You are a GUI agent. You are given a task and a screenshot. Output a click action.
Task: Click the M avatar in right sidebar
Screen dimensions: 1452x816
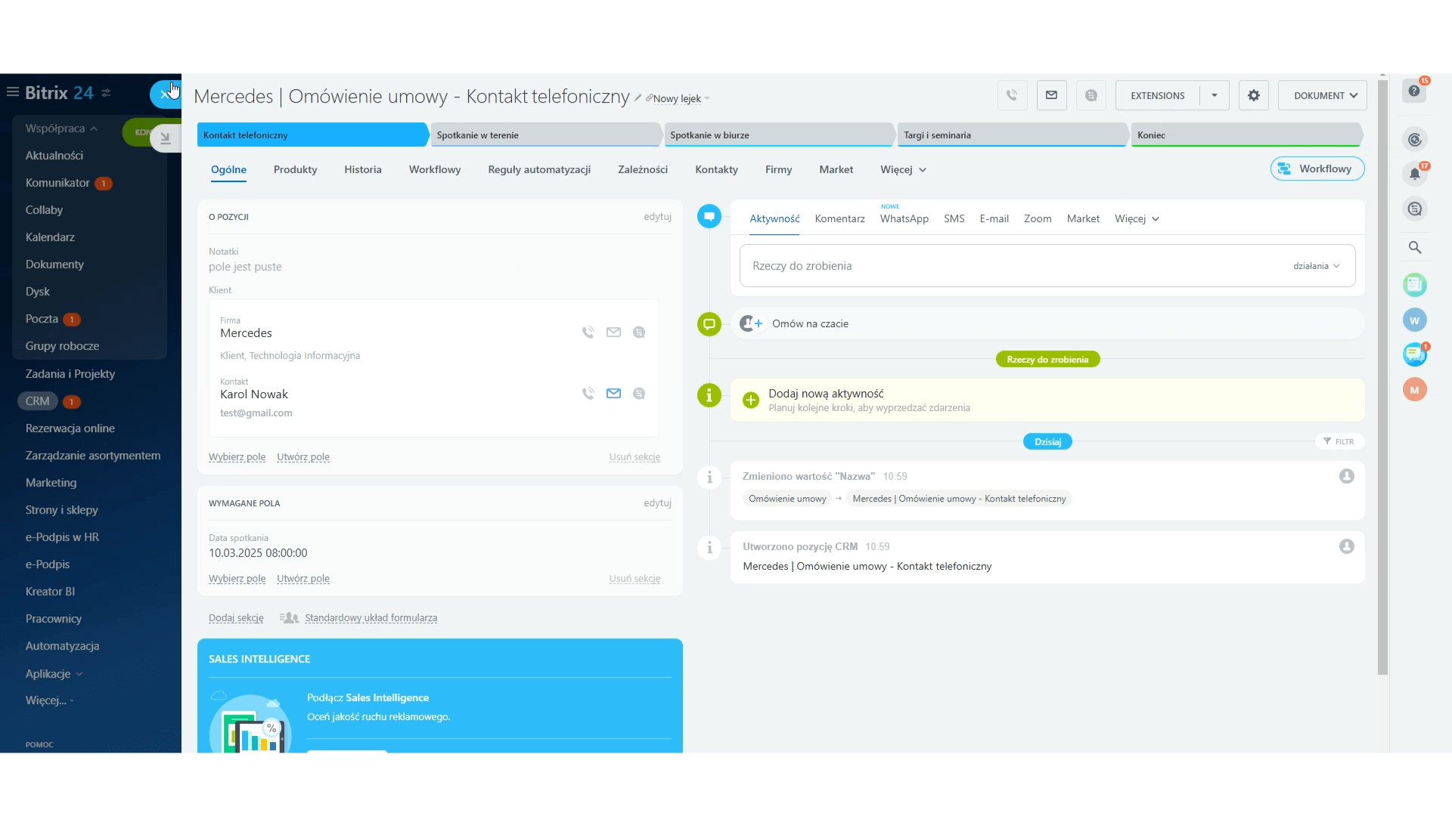coord(1415,390)
